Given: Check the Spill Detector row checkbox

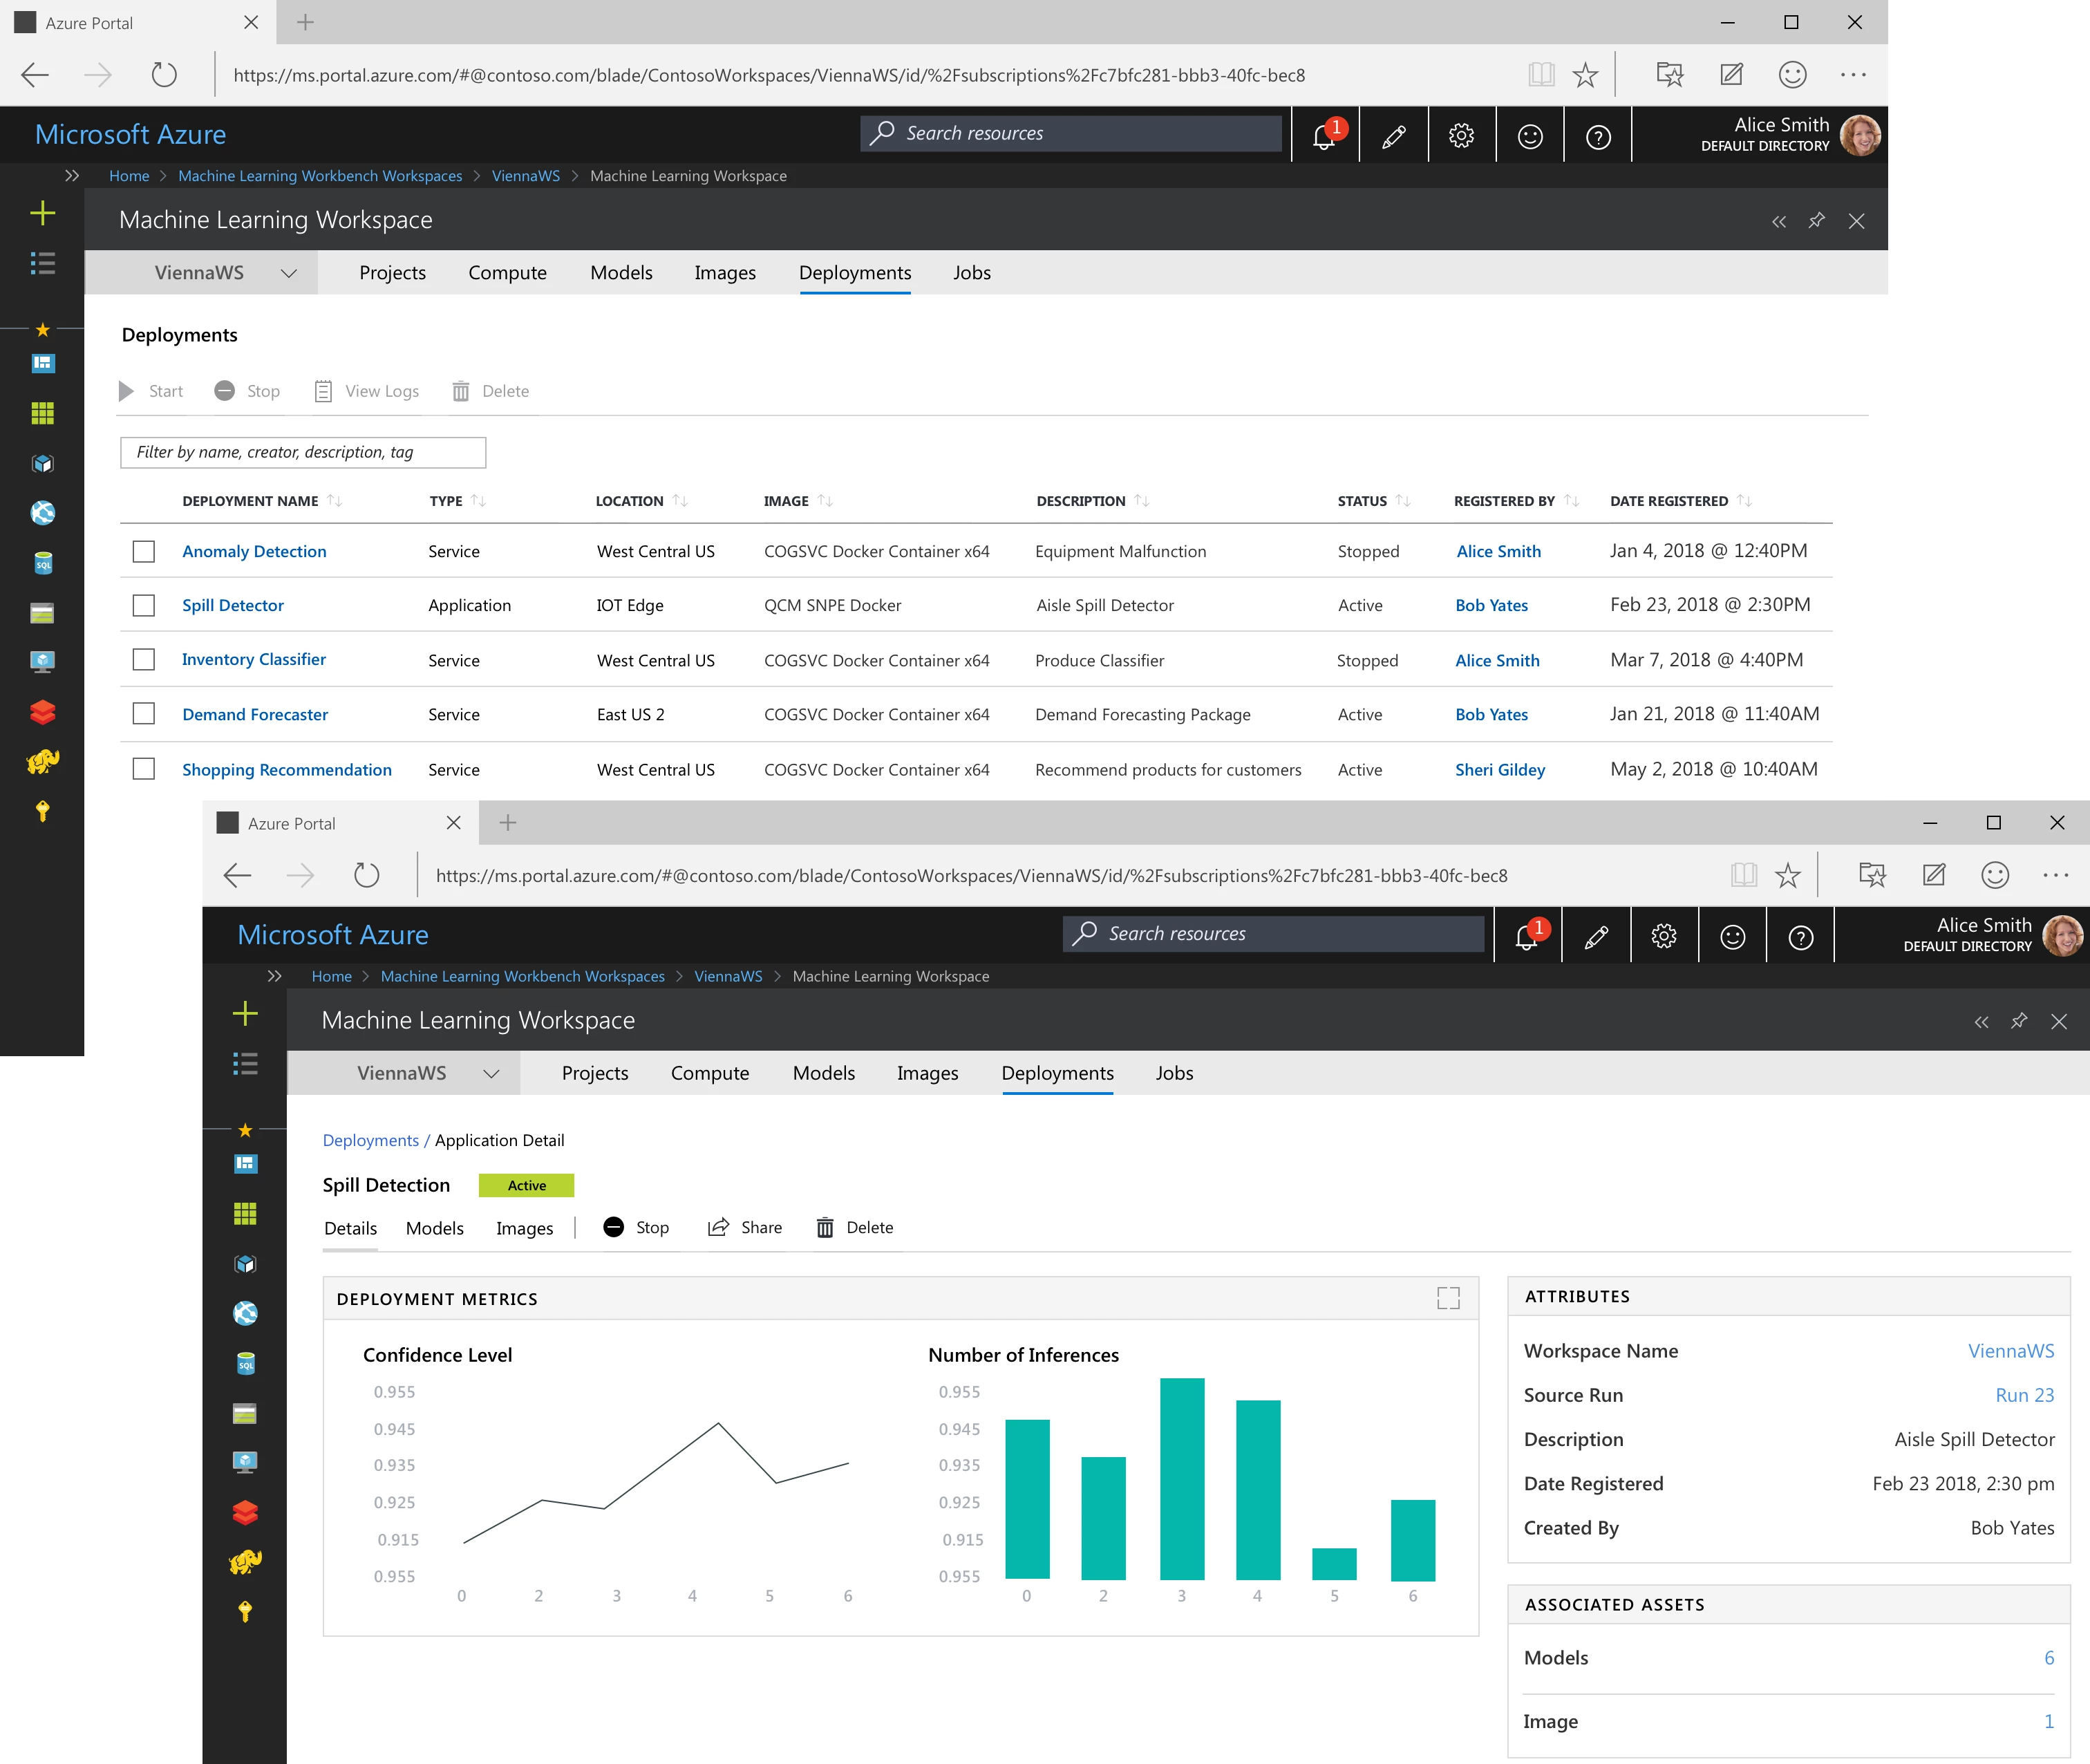Looking at the screenshot, I should (144, 605).
